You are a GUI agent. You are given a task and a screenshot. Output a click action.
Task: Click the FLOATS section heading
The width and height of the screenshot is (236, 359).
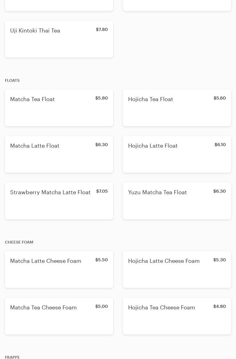(12, 81)
